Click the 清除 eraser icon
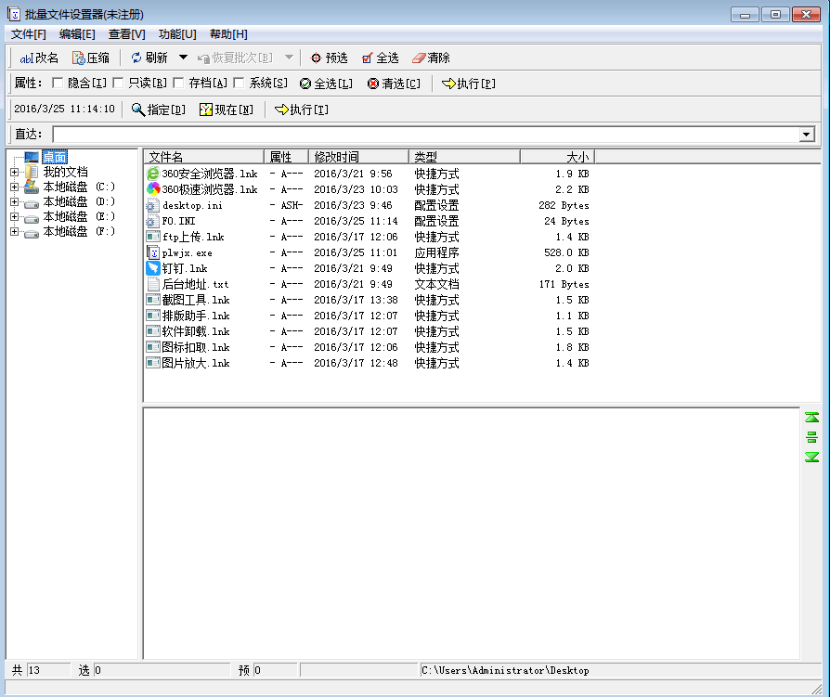 click(419, 58)
